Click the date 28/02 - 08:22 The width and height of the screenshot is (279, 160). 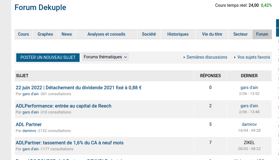pyautogui.click(x=249, y=149)
